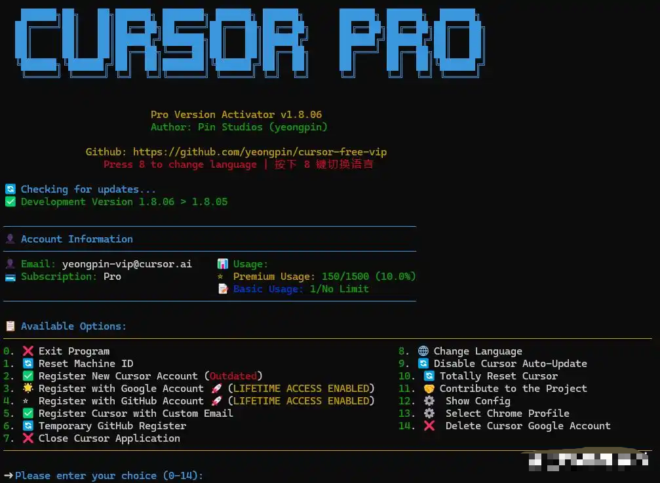Click 'Delete Cursor Google Account' text
This screenshot has height=483, width=660.
[528, 426]
